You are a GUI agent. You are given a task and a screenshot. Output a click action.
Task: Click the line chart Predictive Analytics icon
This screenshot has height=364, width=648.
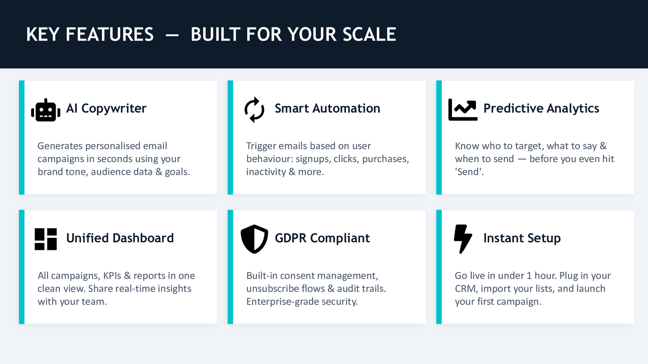coord(463,110)
